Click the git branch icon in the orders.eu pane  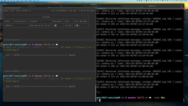click(33, 76)
